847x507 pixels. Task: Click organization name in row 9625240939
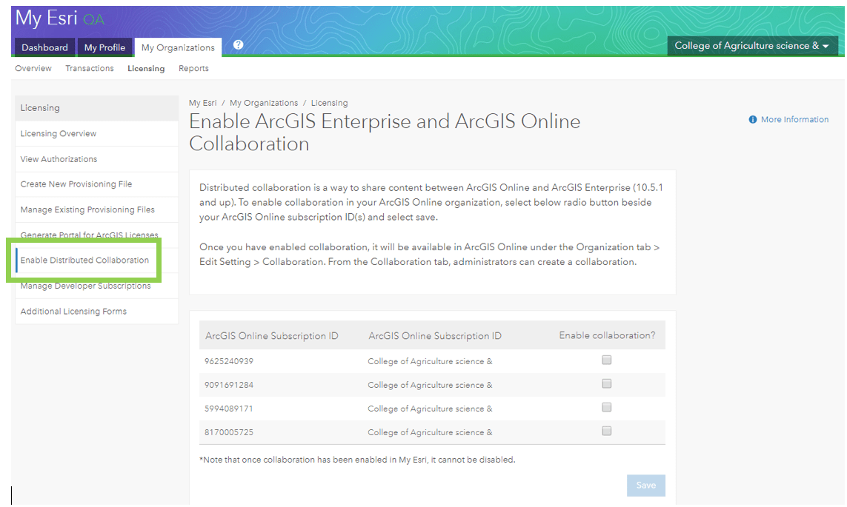coord(430,361)
